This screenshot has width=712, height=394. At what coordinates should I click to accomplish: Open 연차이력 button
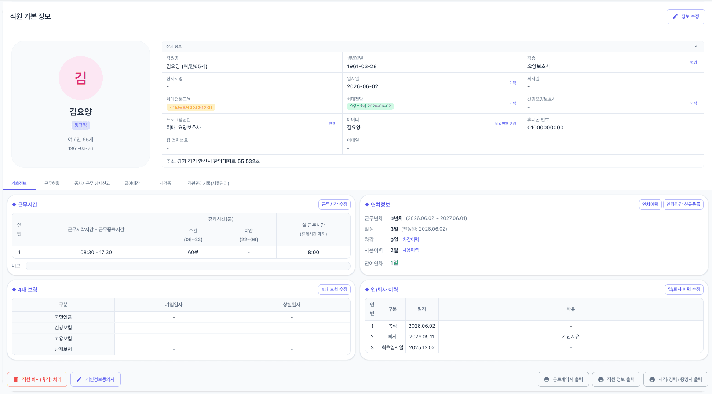point(650,205)
